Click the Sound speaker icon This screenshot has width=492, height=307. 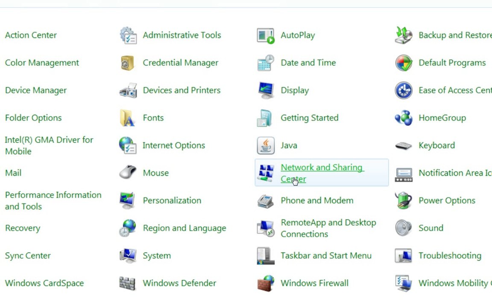(x=404, y=228)
